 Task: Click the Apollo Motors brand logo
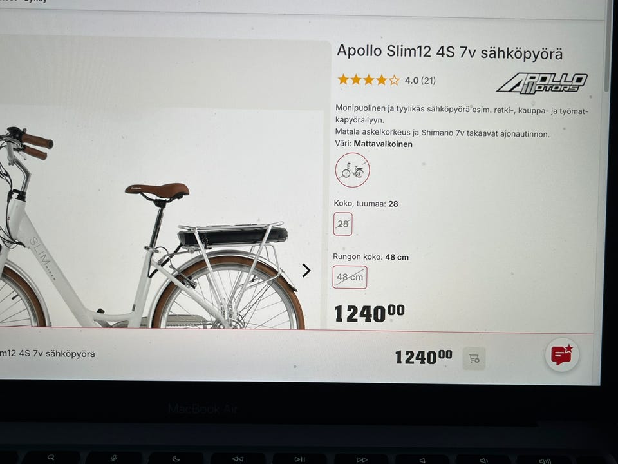[542, 83]
